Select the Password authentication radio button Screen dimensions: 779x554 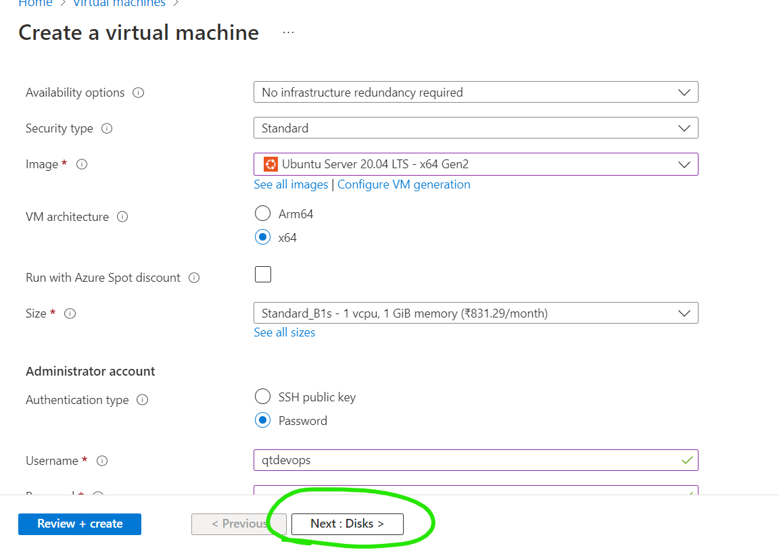coord(262,420)
